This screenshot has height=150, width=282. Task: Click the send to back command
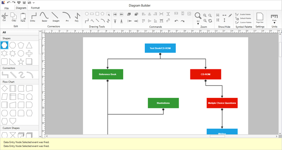coord(136,14)
